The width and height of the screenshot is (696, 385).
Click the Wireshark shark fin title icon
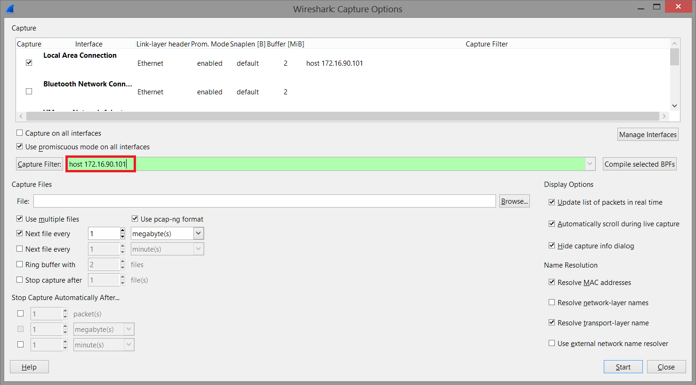(9, 8)
